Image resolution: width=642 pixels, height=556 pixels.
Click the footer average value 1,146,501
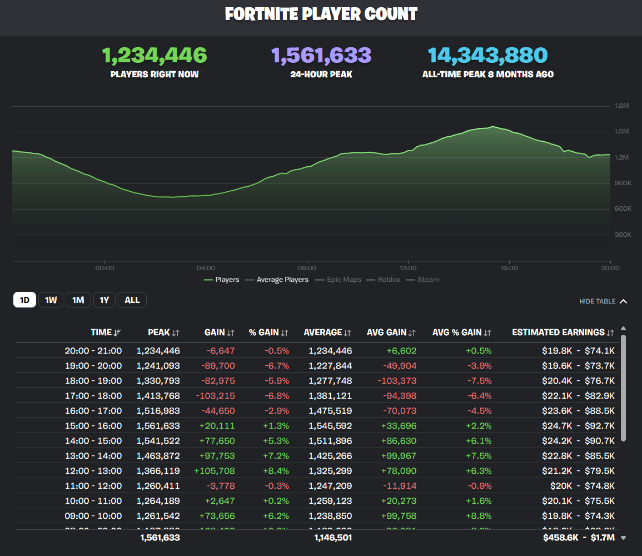334,538
